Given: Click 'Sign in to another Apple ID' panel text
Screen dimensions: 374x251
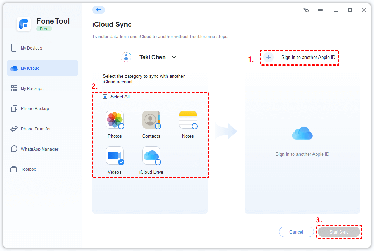Looking at the screenshot, I should [x=302, y=154].
